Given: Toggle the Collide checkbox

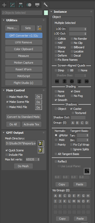Looking at the screenshot, I should coord(56,39).
